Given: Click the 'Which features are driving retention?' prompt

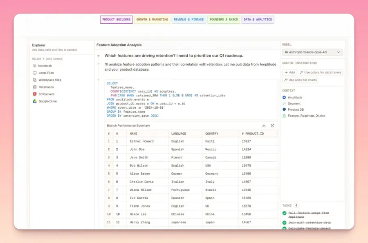Looking at the screenshot, I should 174,56.
